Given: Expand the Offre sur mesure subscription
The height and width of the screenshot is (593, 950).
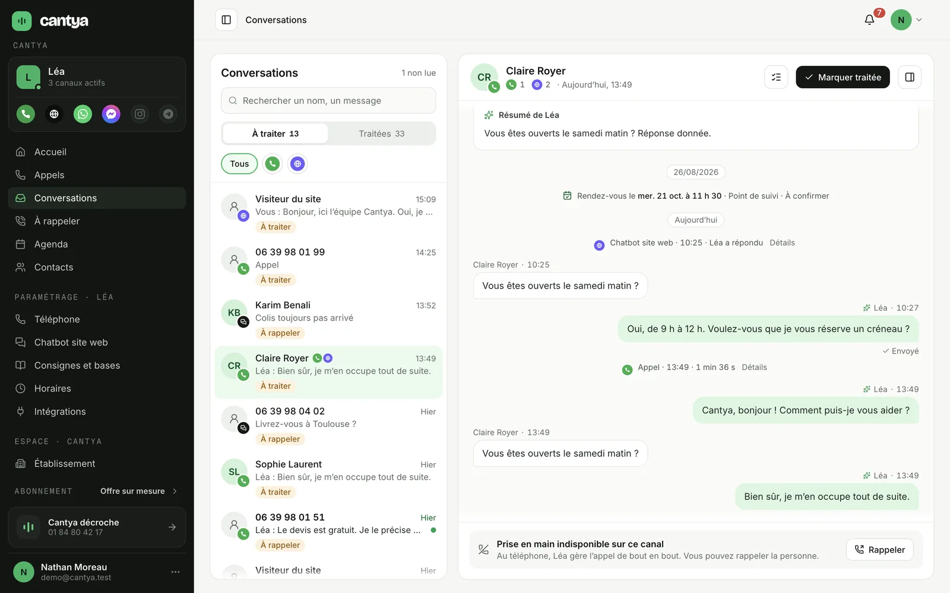Looking at the screenshot, I should coord(139,491).
